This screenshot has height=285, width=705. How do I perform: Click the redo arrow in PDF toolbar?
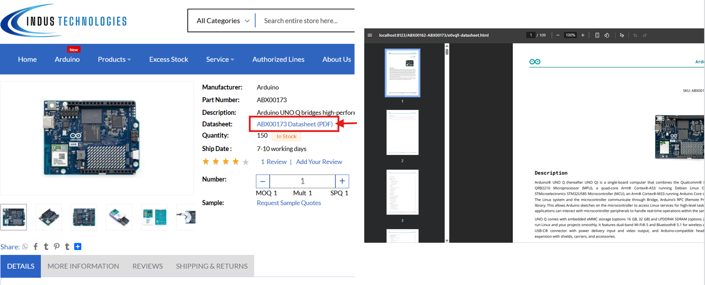pos(645,35)
